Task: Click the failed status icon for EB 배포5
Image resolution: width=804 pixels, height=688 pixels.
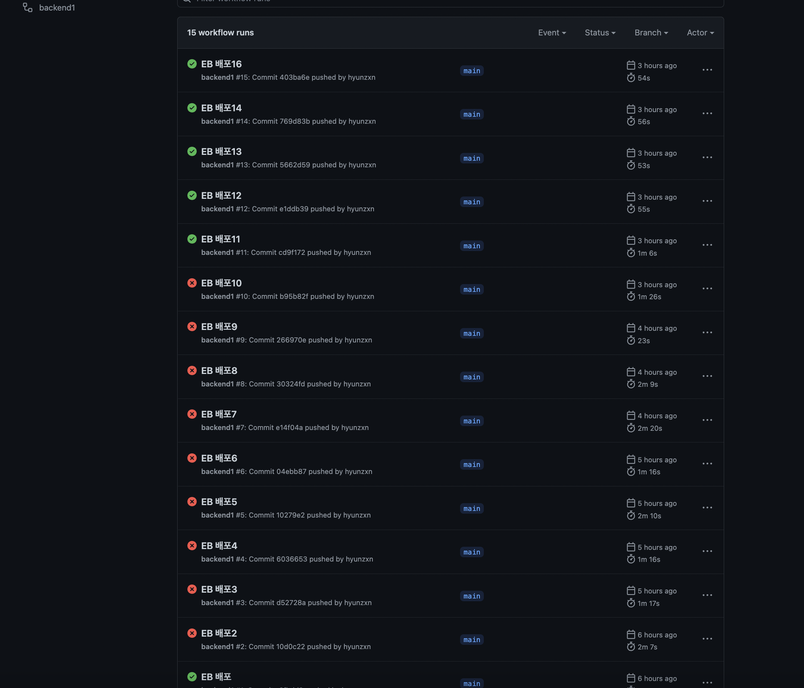Action: click(192, 502)
